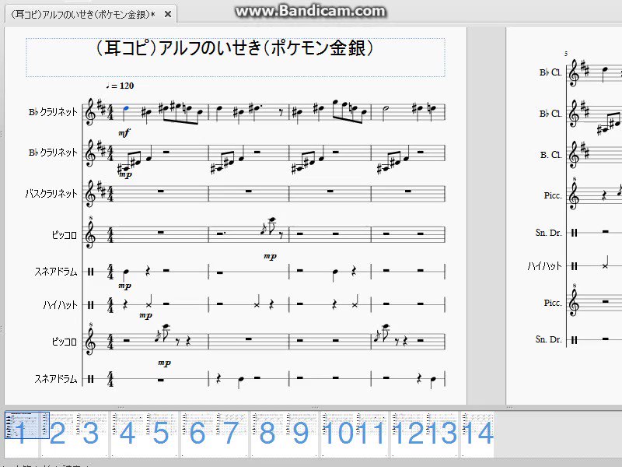The image size is (622, 467).
Task: Go to page 3 thumbnail in navigator
Action: click(91, 434)
